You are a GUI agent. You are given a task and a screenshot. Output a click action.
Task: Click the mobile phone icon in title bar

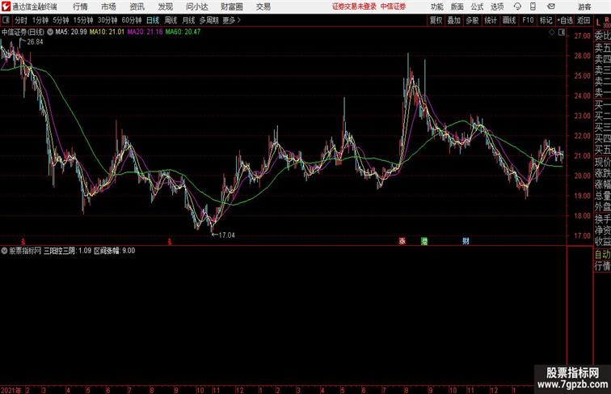coord(533,6)
